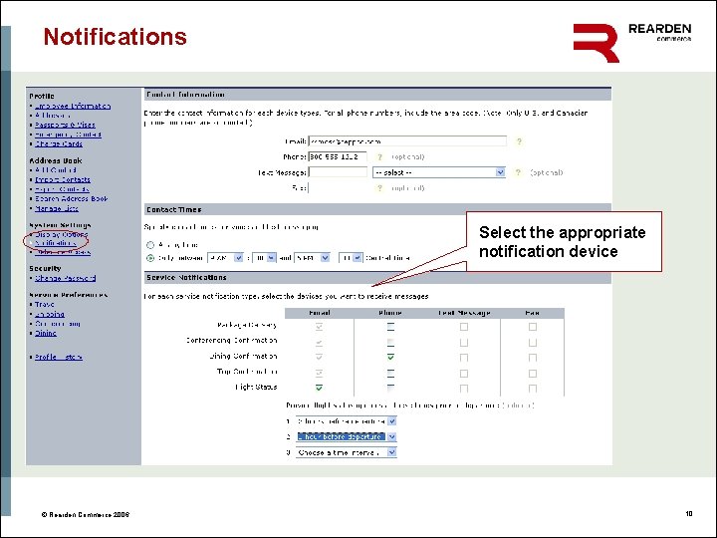
Task: Open the start minutes dropdown
Action: pyautogui.click(x=264, y=258)
